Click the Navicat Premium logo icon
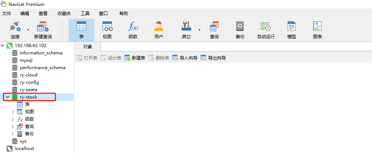This screenshot has width=372, height=153. point(4,4)
